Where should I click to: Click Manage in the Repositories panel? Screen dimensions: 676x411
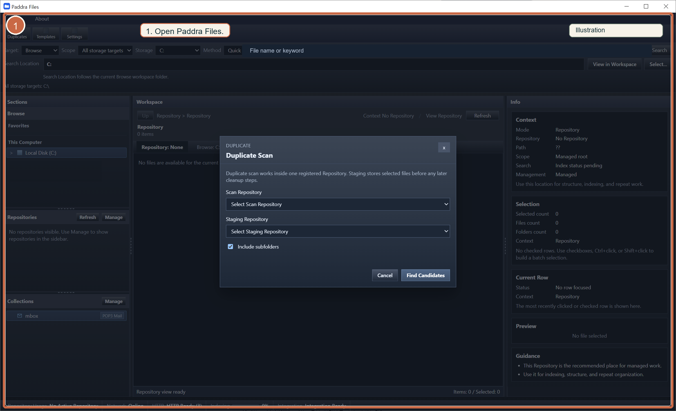[x=114, y=217]
